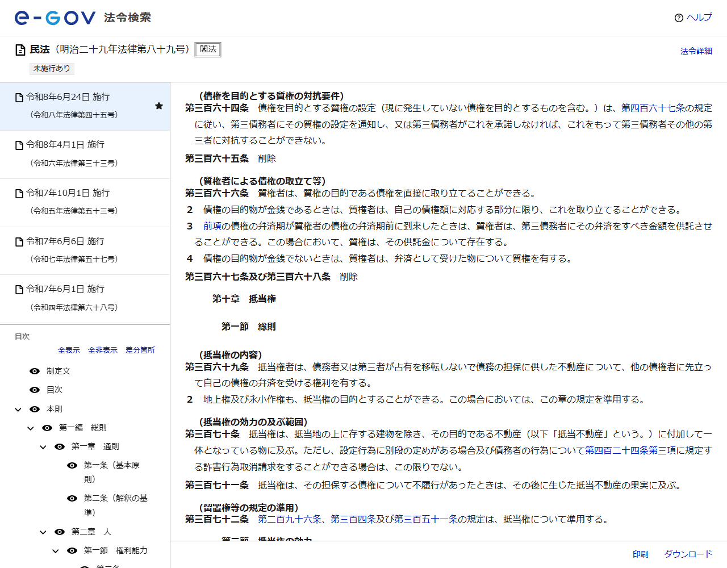
Task: Toggle visibility eye for 第一編 総則
Action: tap(47, 428)
